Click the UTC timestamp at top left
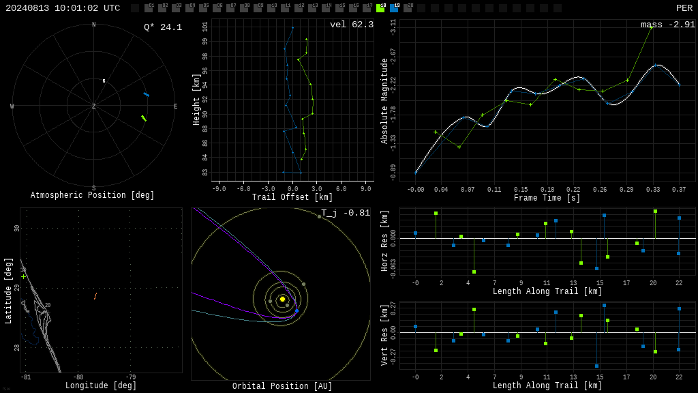 (x=63, y=8)
